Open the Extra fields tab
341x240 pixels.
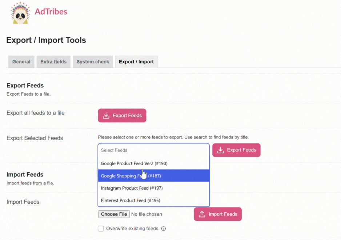click(53, 62)
